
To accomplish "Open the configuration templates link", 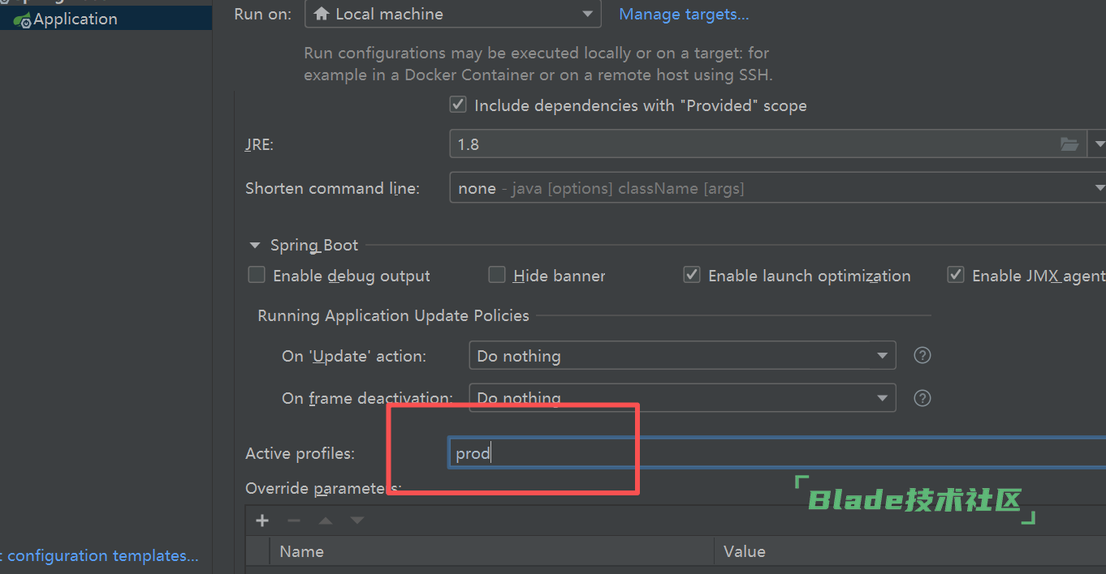I will 102,555.
